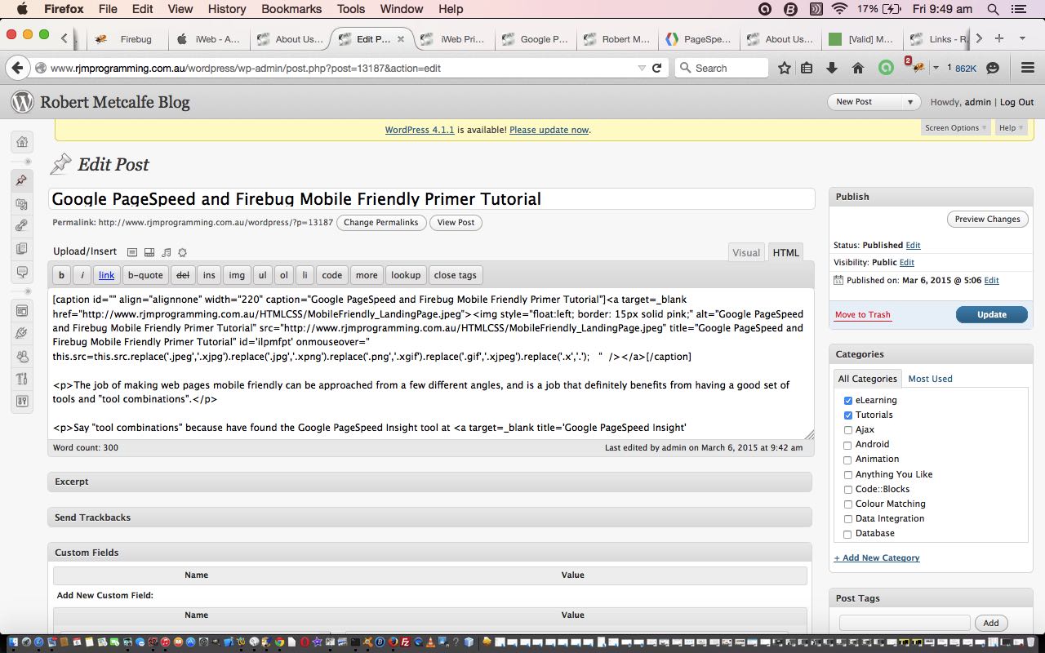The width and height of the screenshot is (1045, 653).
Task: Go to the Firefox home page icon
Action: point(858,68)
